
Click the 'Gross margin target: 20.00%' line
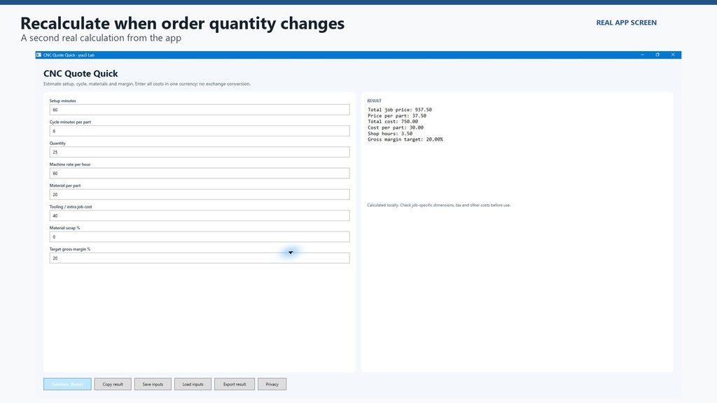click(x=405, y=139)
